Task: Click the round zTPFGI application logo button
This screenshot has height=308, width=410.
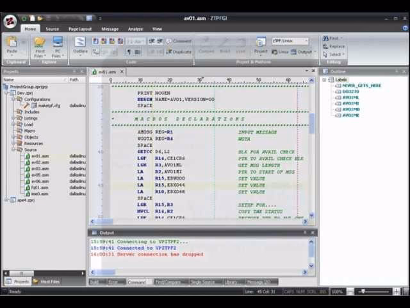Action: pyautogui.click(x=10, y=21)
